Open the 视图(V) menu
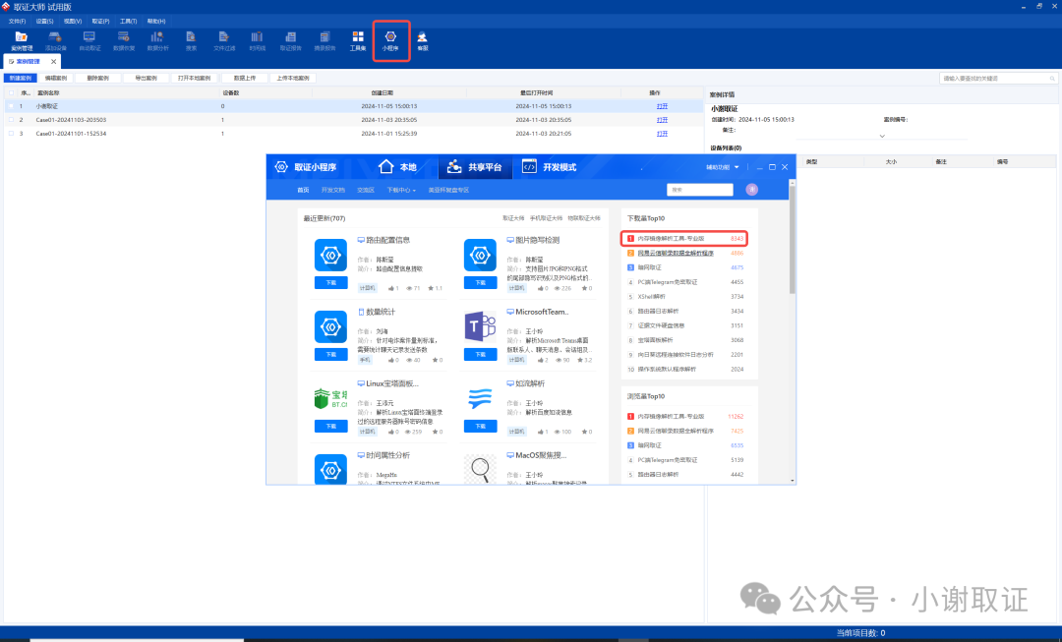 (73, 22)
